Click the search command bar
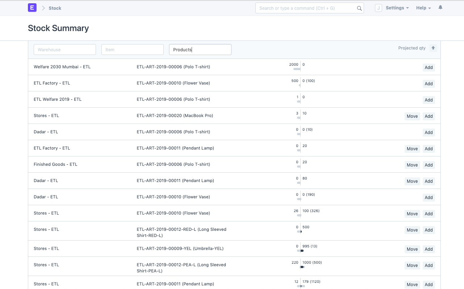This screenshot has width=464, height=289. click(x=306, y=8)
